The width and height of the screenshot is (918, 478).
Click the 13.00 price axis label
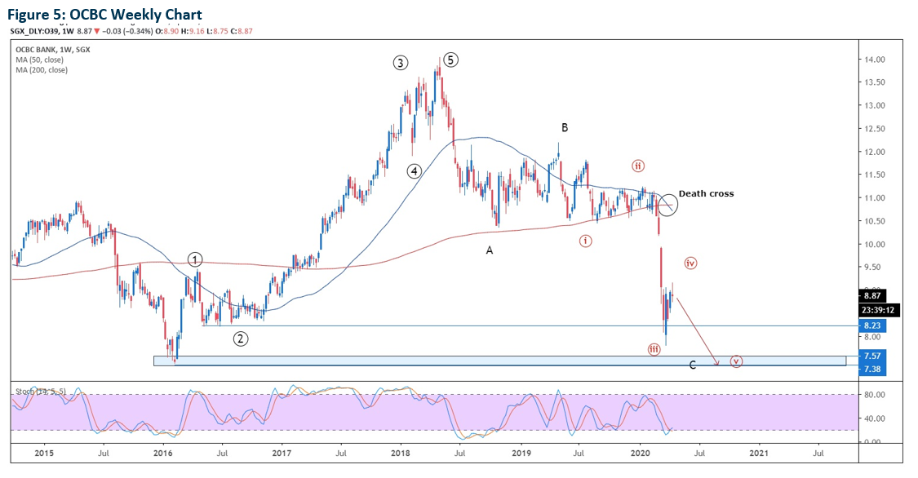pyautogui.click(x=874, y=106)
